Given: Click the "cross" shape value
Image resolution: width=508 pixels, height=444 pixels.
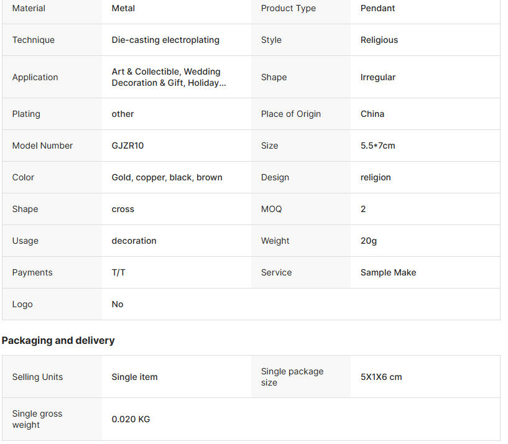Looking at the screenshot, I should pos(123,209).
